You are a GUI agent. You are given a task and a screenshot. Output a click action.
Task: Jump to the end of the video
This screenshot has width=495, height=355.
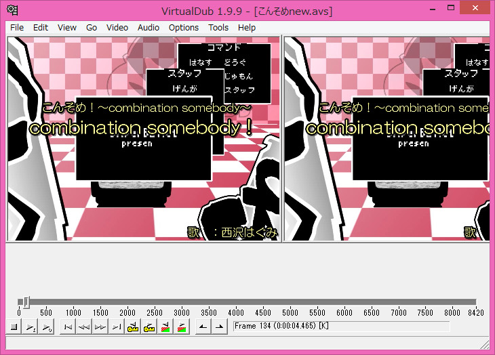click(x=117, y=327)
